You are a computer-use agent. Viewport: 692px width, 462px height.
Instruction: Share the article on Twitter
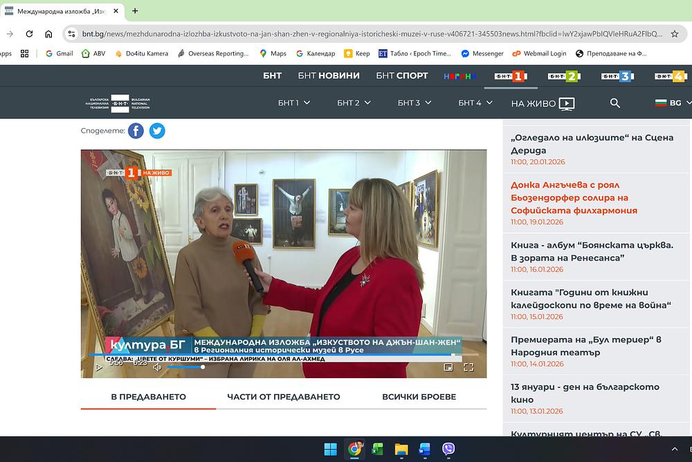pos(157,130)
